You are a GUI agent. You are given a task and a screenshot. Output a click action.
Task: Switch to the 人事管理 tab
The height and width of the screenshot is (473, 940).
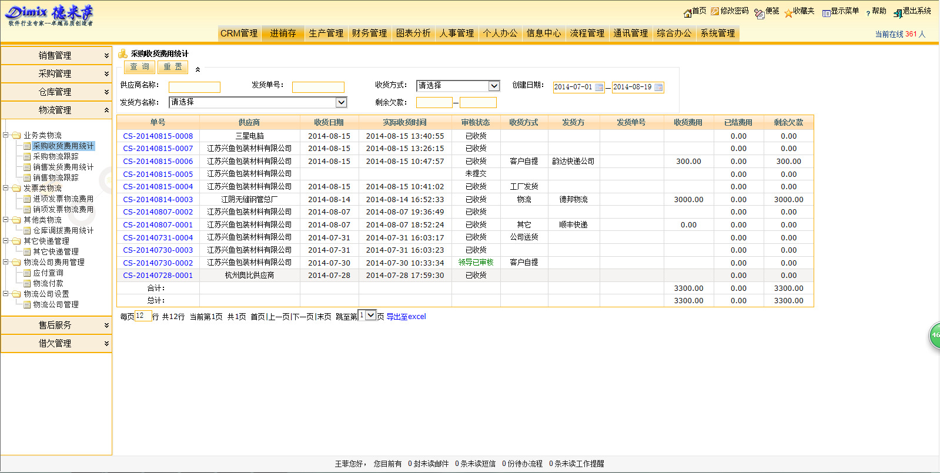click(x=457, y=33)
